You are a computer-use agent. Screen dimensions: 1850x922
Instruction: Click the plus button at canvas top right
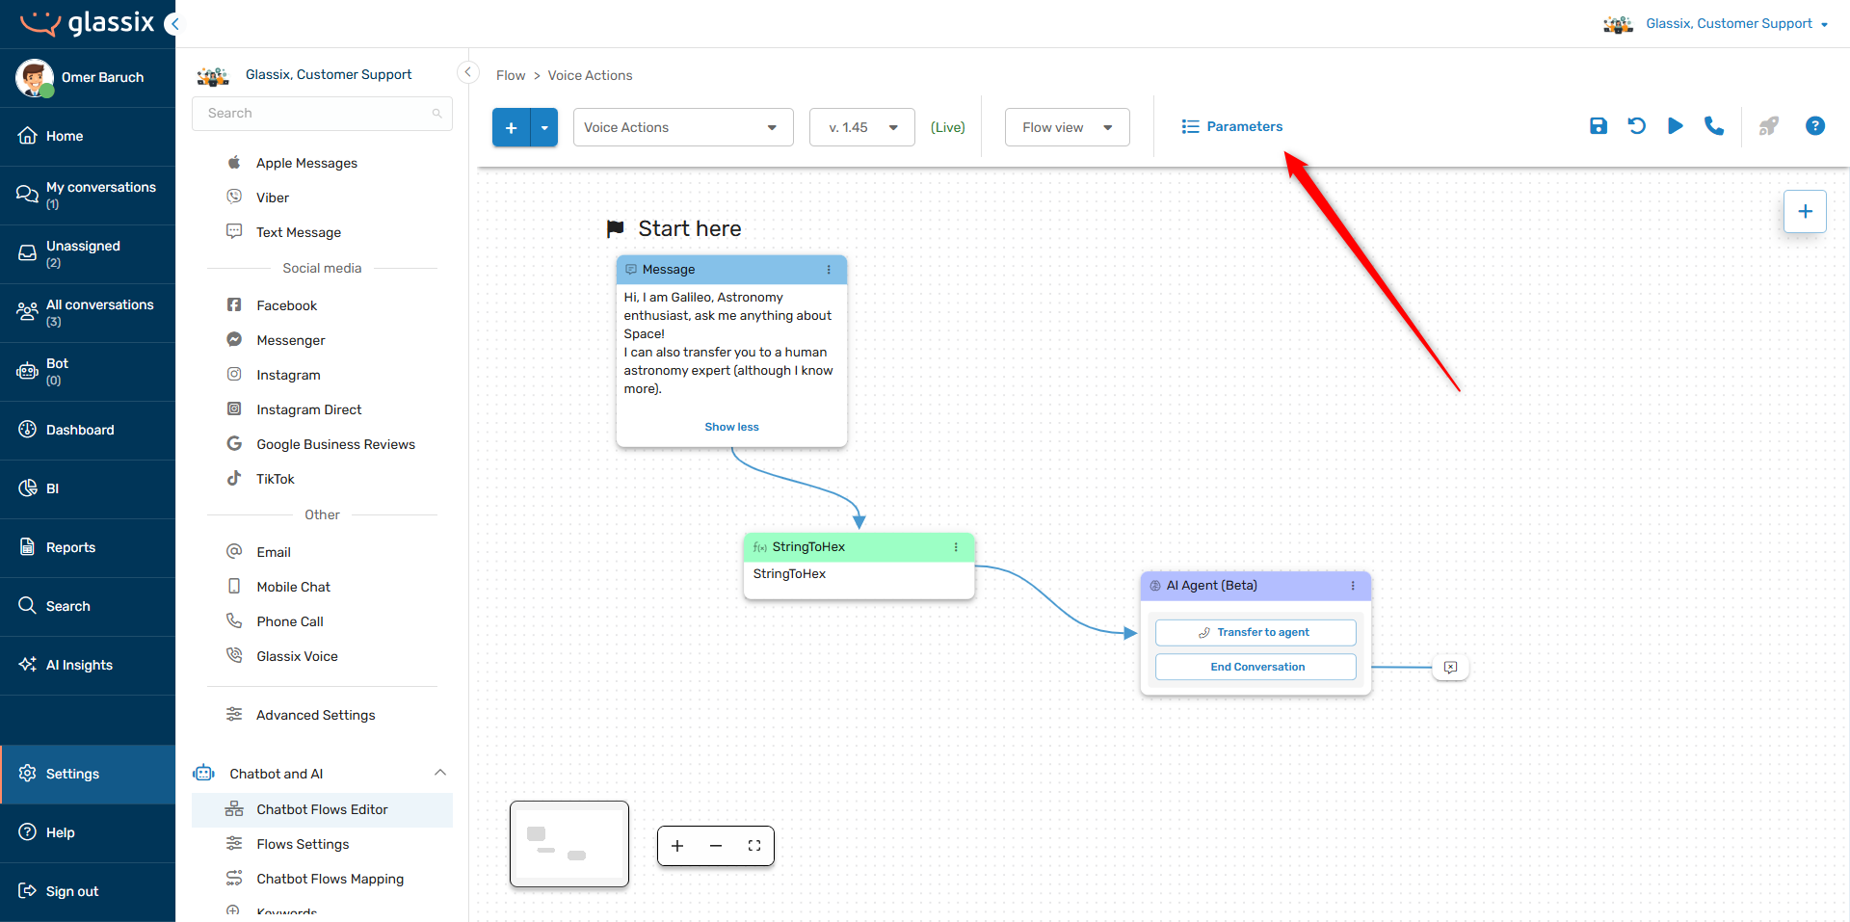tap(1806, 211)
